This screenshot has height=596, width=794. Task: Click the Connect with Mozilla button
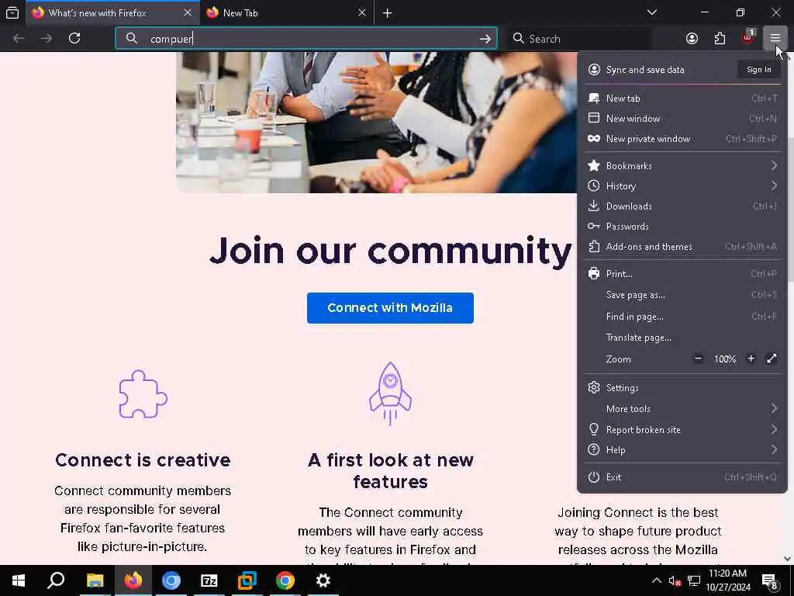click(390, 307)
